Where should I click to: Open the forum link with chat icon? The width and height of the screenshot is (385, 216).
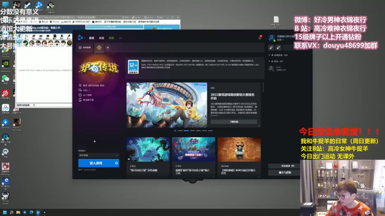click(84, 90)
